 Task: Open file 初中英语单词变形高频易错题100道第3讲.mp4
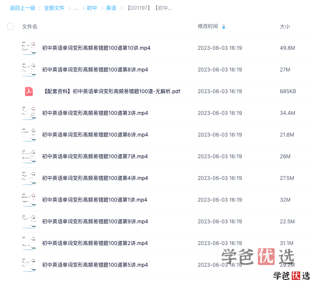pyautogui.click(x=95, y=113)
